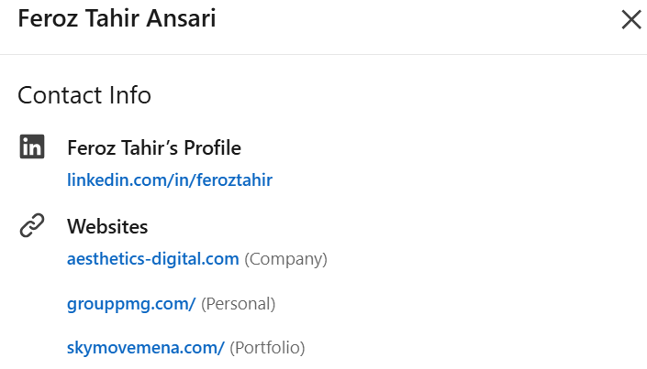Open the aesthetics-digital.com website
The height and width of the screenshot is (369, 647).
tap(153, 259)
